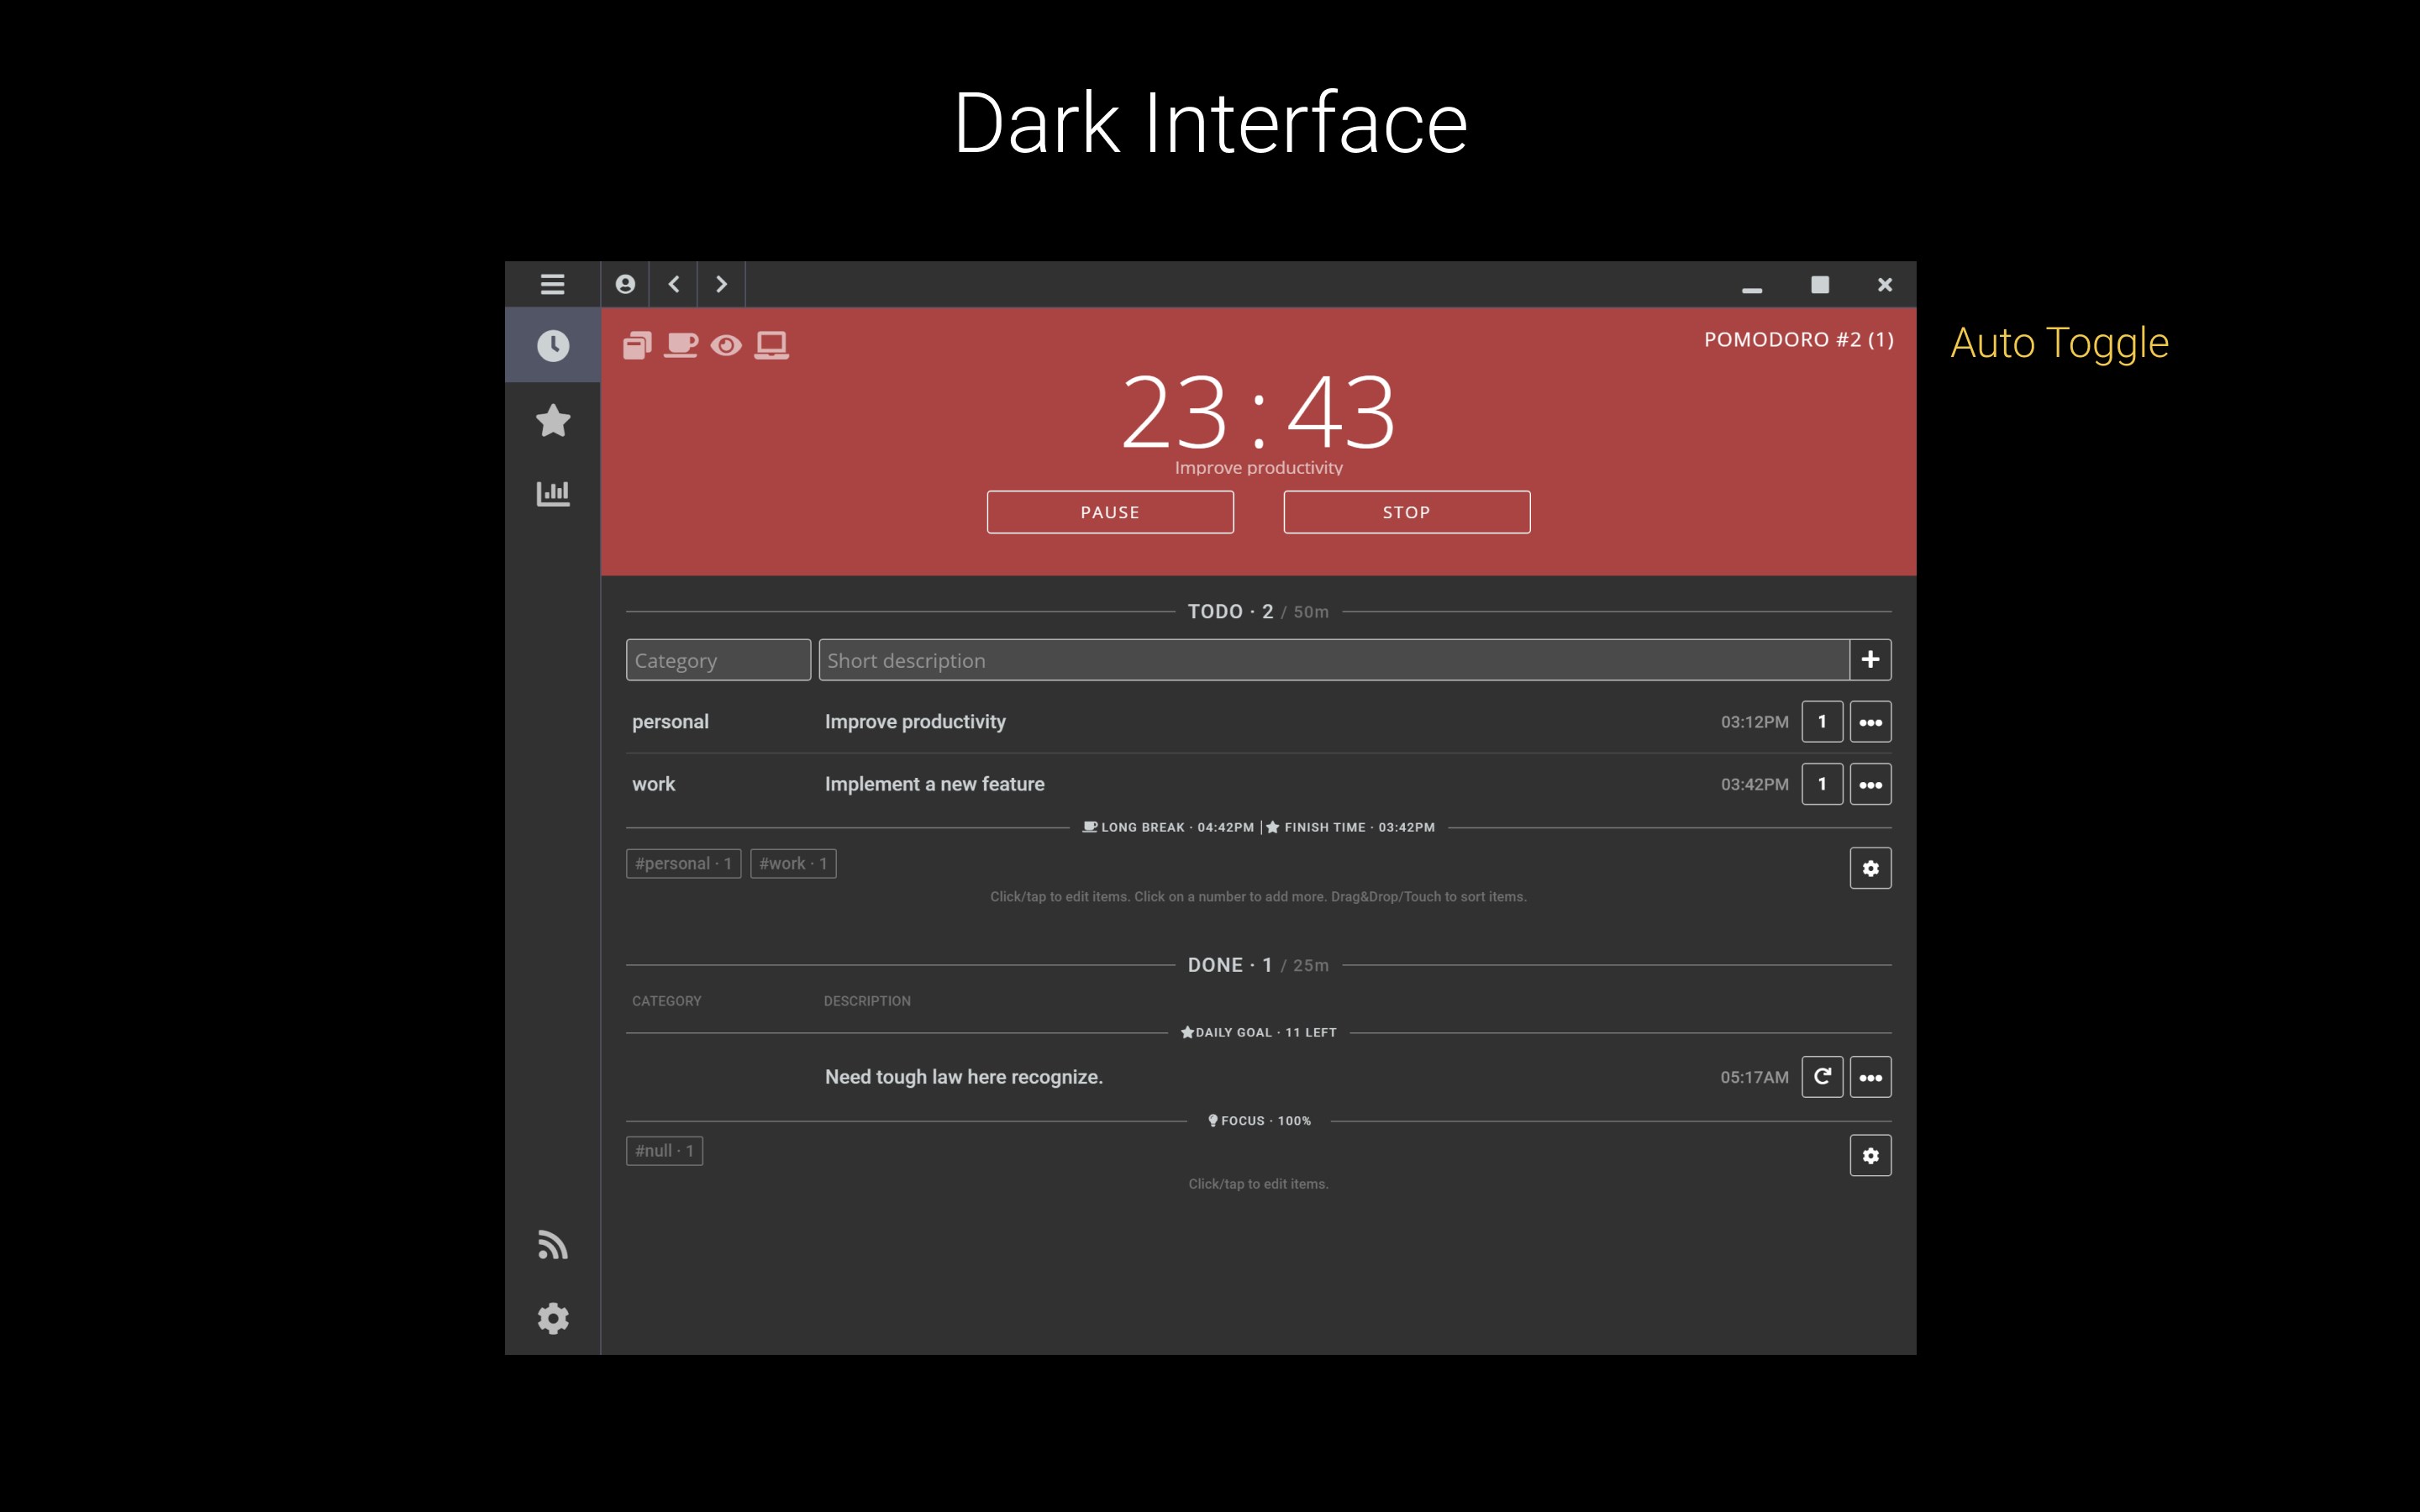This screenshot has width=2420, height=1512.
Task: Increase count for Implement a new feature
Action: 1822,784
